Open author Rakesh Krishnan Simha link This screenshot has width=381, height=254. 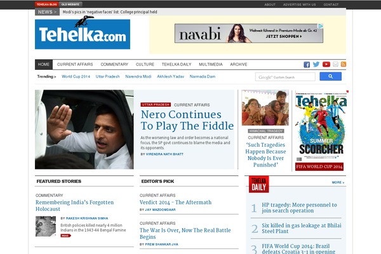pos(87,218)
